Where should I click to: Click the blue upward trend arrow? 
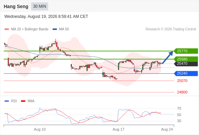point(168,57)
